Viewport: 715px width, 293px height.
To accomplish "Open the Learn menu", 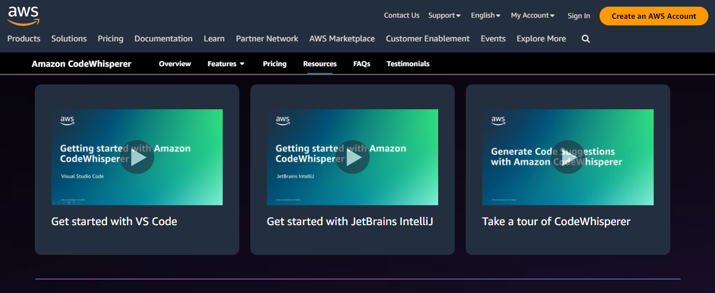I will tap(214, 39).
